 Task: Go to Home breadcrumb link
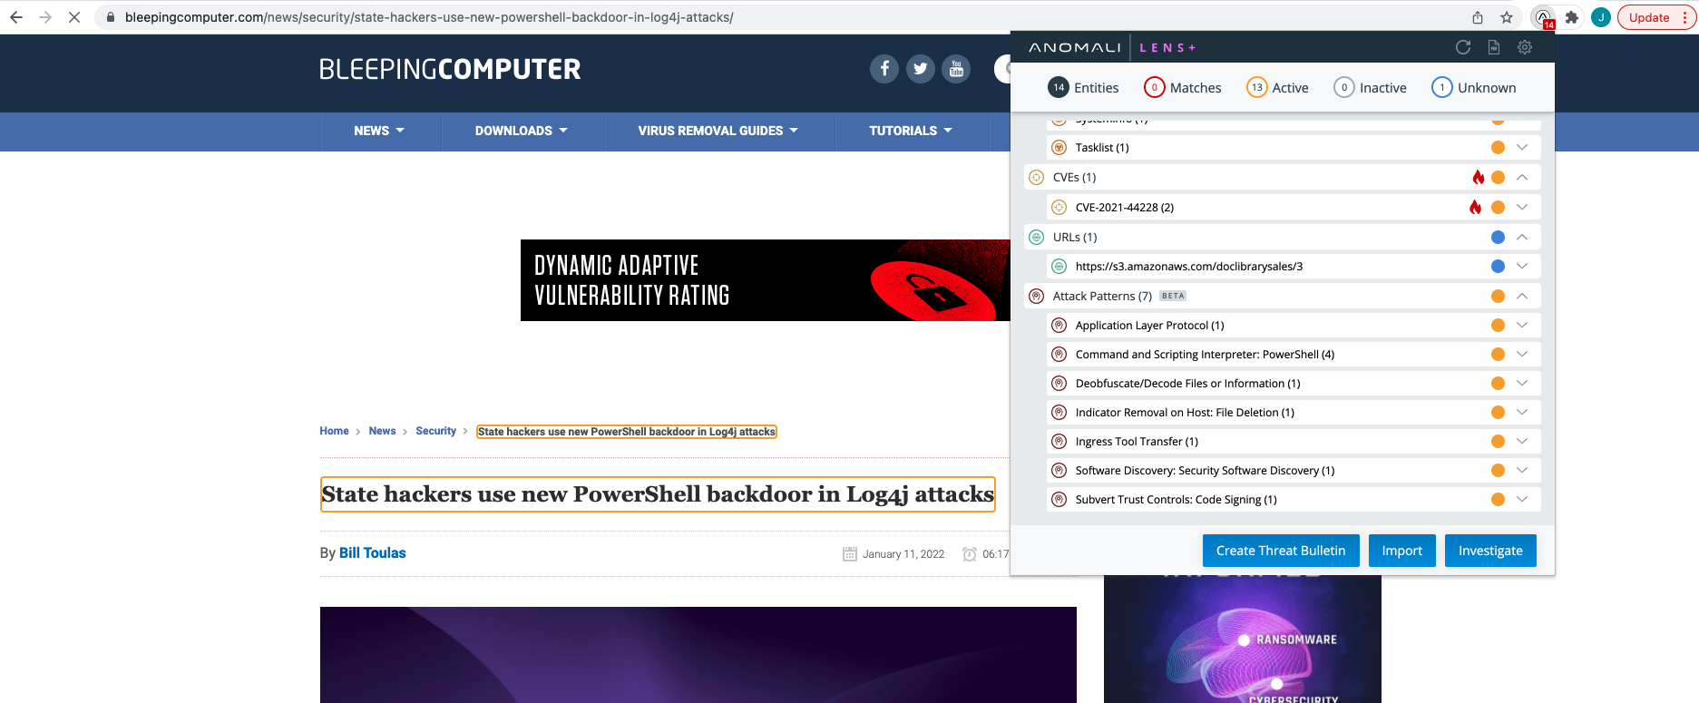click(x=334, y=431)
